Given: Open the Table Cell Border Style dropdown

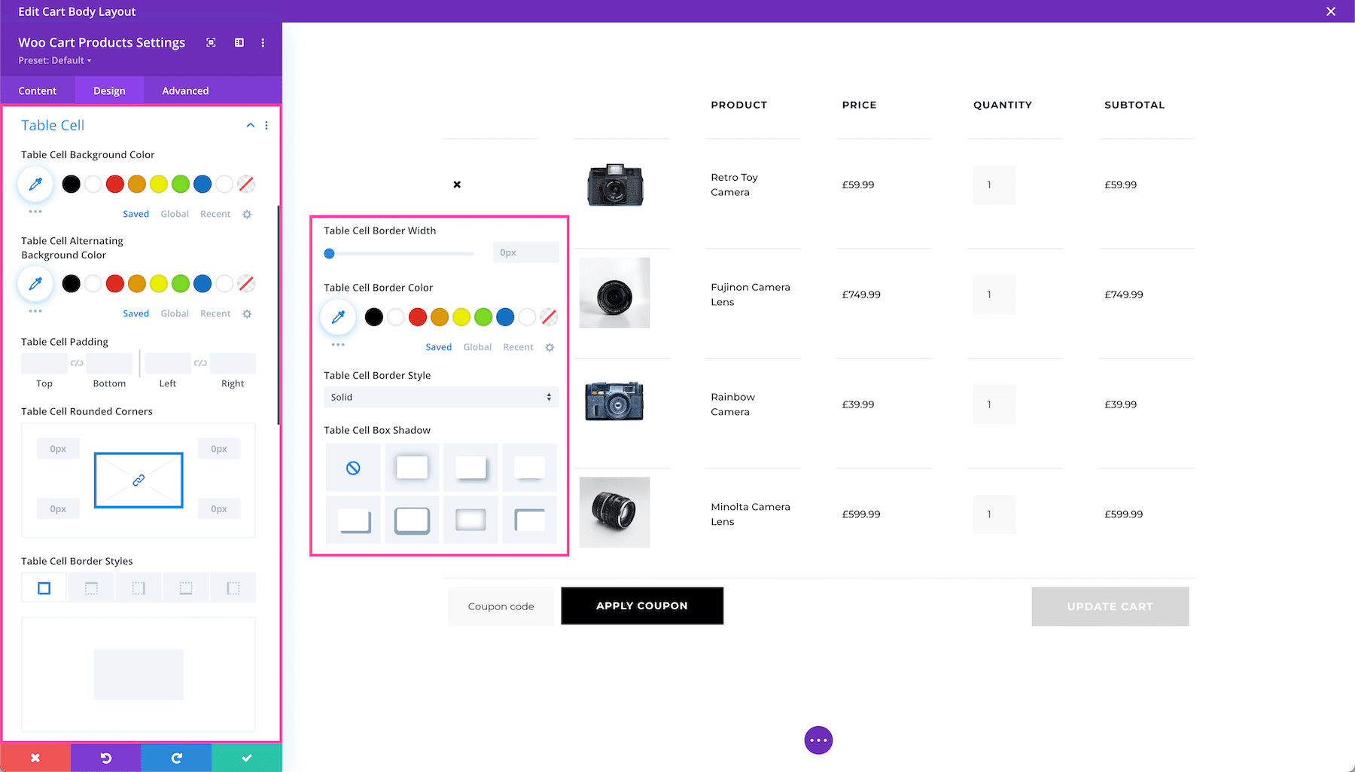Looking at the screenshot, I should (x=440, y=397).
